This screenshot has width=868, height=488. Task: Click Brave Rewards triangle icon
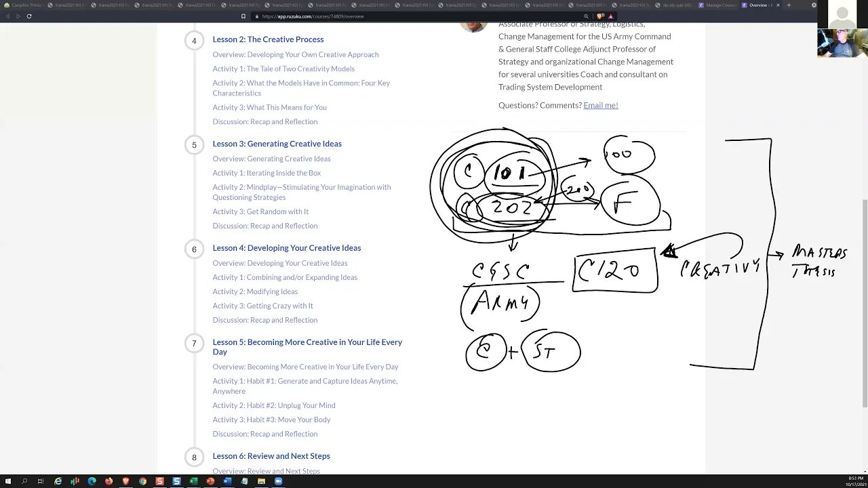click(611, 16)
